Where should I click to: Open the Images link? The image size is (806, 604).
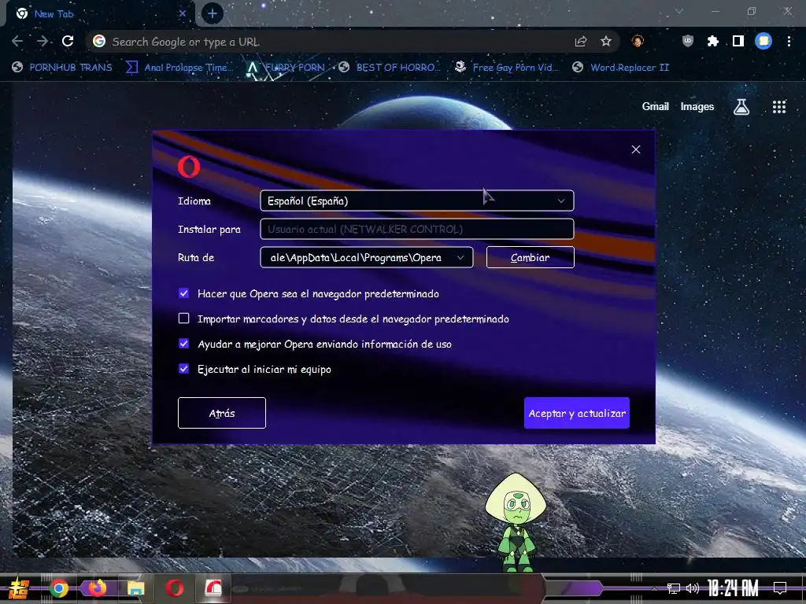(x=697, y=106)
